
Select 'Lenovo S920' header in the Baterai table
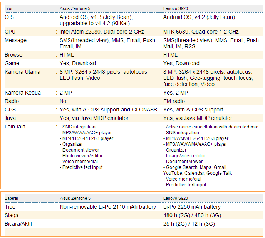(175, 198)
